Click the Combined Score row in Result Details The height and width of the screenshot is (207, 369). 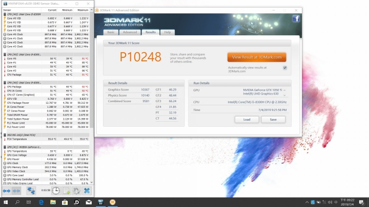pos(129,101)
